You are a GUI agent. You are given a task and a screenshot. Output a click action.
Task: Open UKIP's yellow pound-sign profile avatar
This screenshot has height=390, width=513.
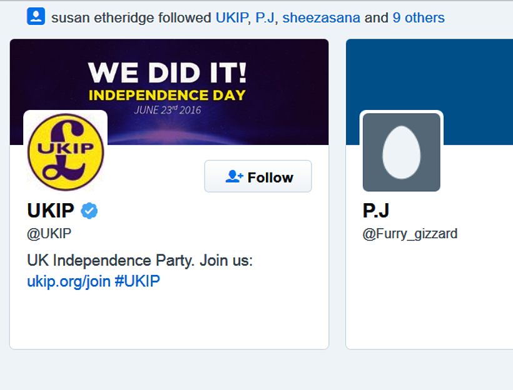click(x=65, y=151)
